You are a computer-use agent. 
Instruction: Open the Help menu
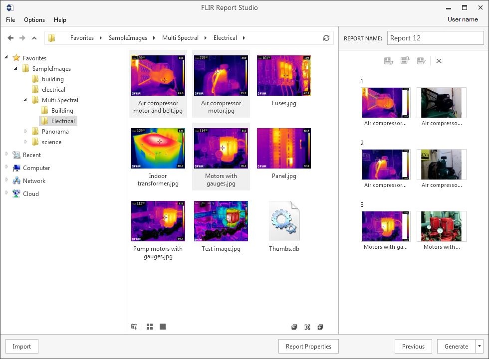60,20
